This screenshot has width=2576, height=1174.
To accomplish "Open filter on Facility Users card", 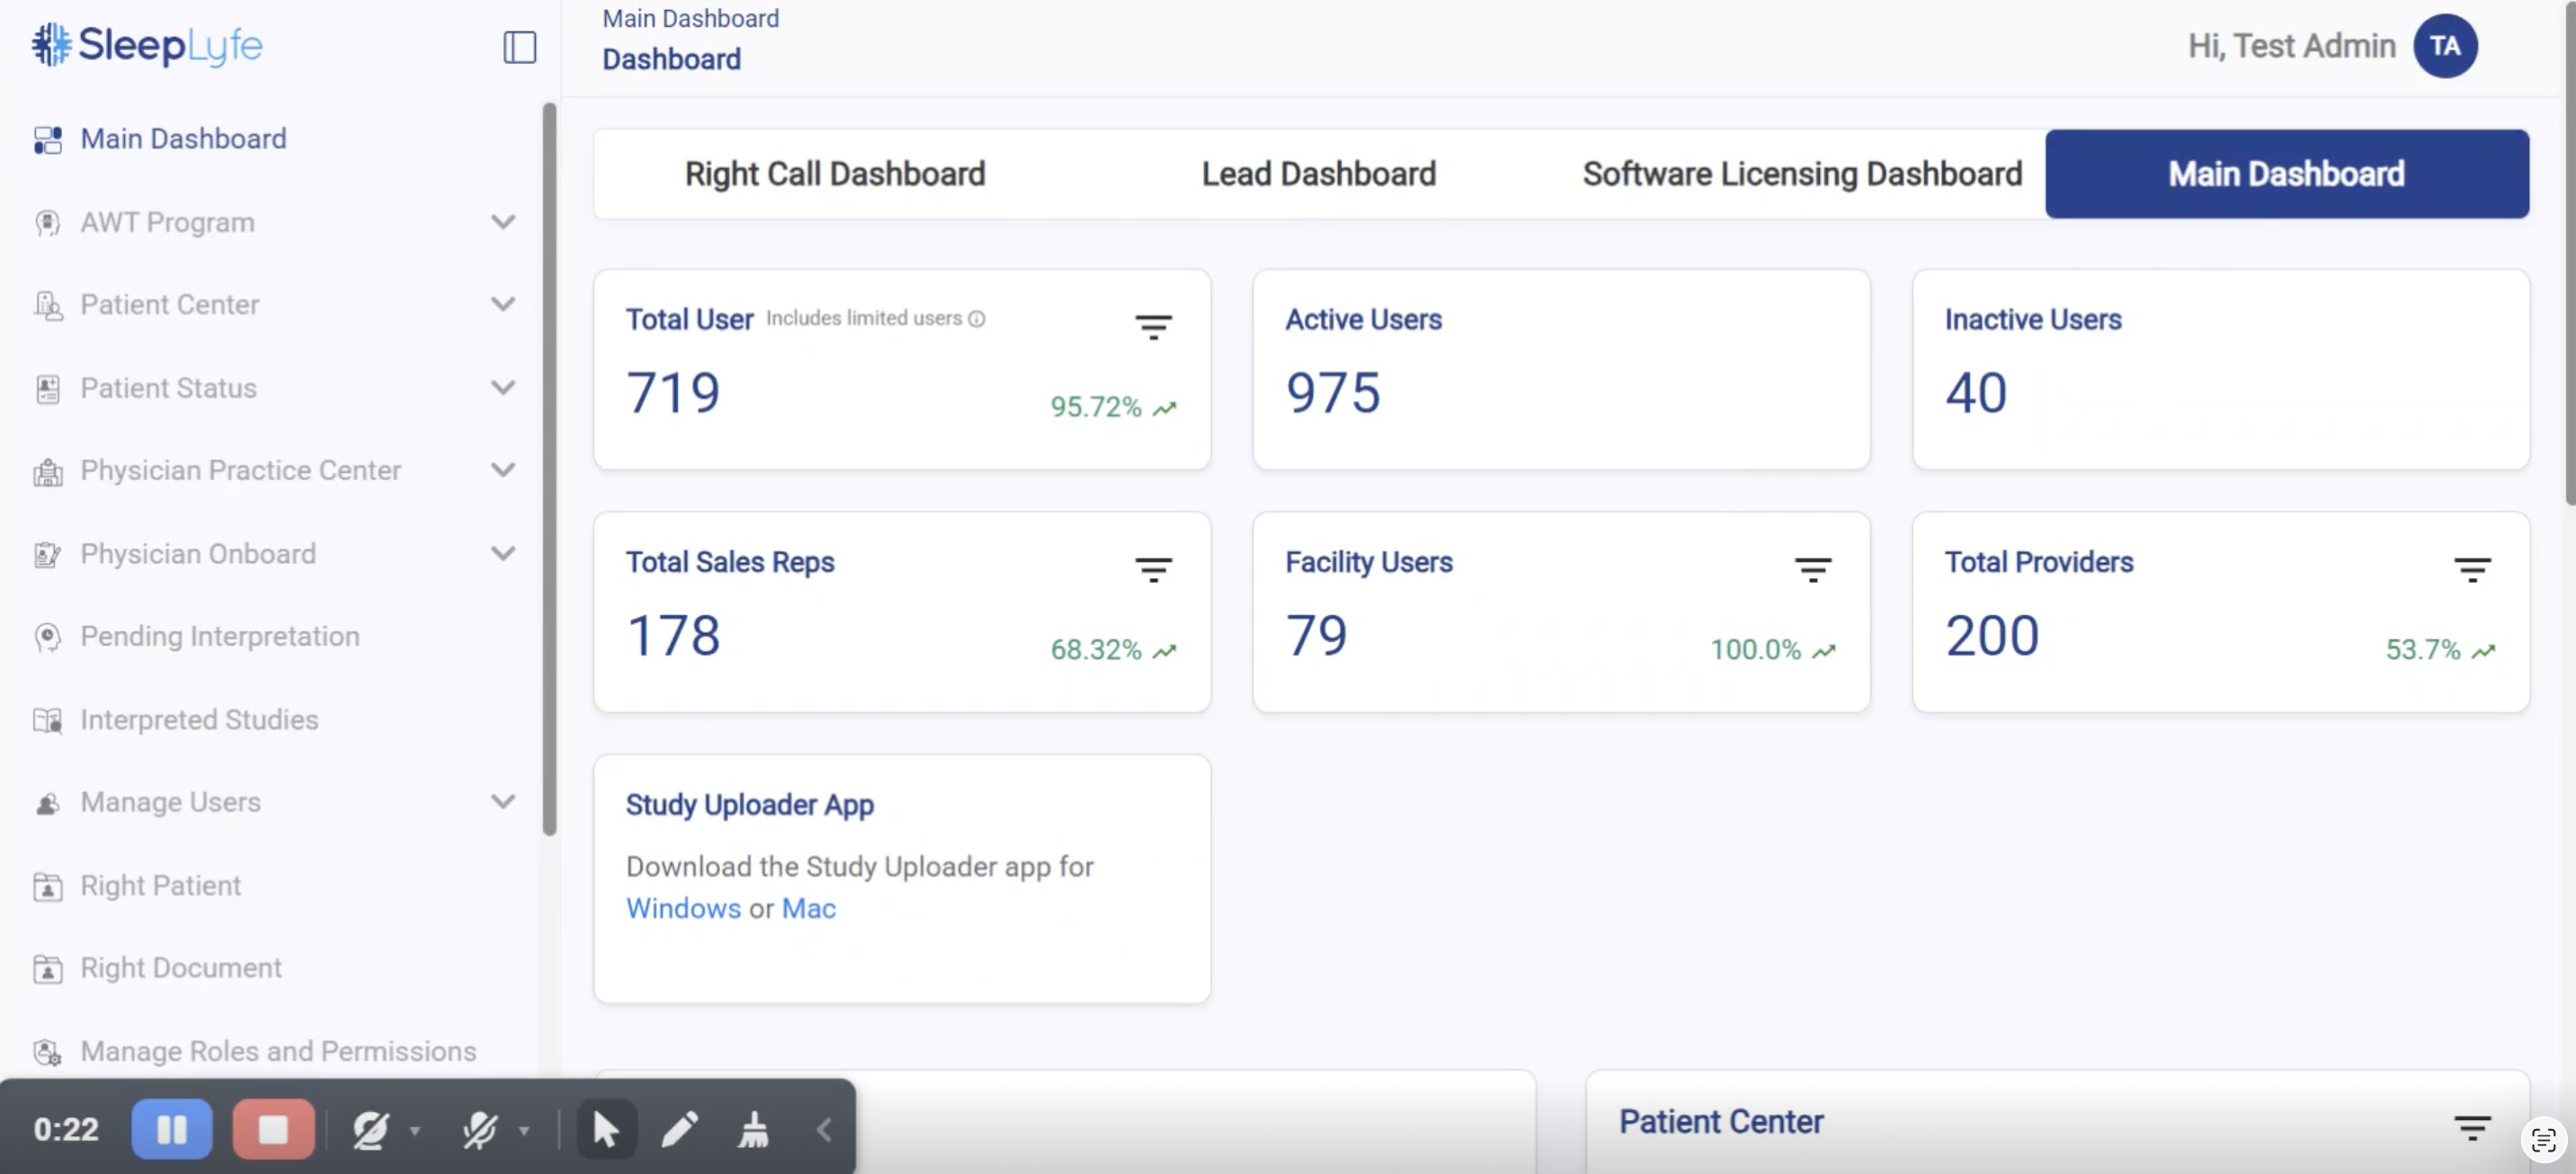I will coord(1812,569).
